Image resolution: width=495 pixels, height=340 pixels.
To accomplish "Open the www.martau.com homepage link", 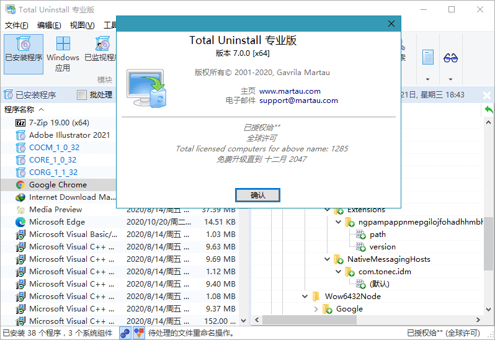I will coord(290,91).
